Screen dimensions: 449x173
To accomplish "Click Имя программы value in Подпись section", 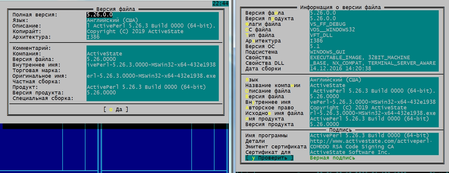I will coord(374,135).
